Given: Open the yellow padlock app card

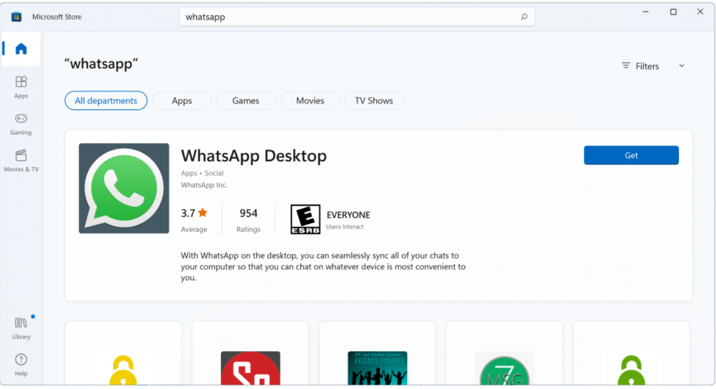Looking at the screenshot, I should [123, 353].
